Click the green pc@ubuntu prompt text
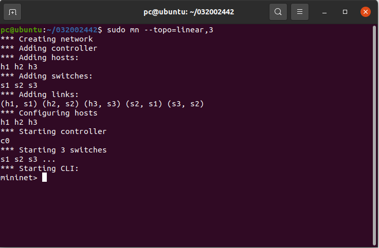 [x=22, y=30]
